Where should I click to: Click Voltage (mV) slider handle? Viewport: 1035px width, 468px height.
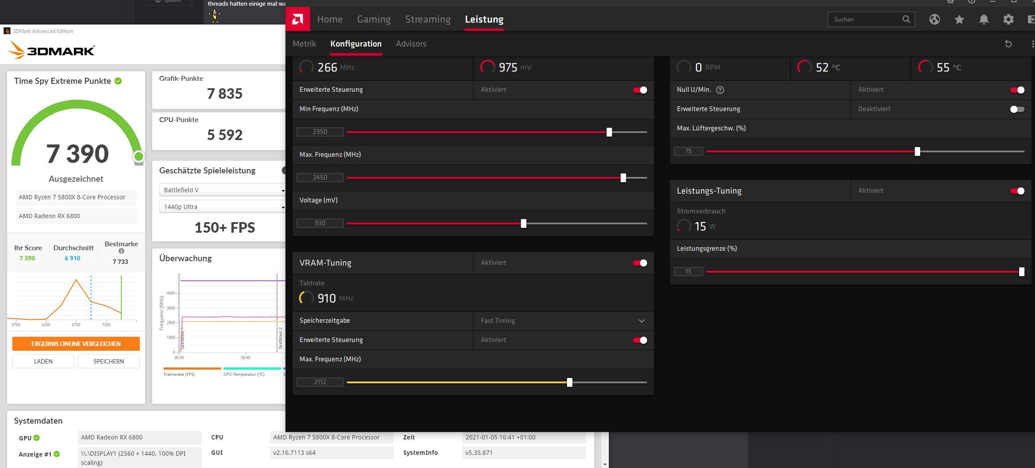pyautogui.click(x=523, y=223)
